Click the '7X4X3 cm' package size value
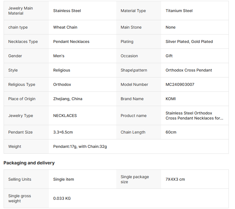This screenshot has height=209, width=235. [x=175, y=179]
